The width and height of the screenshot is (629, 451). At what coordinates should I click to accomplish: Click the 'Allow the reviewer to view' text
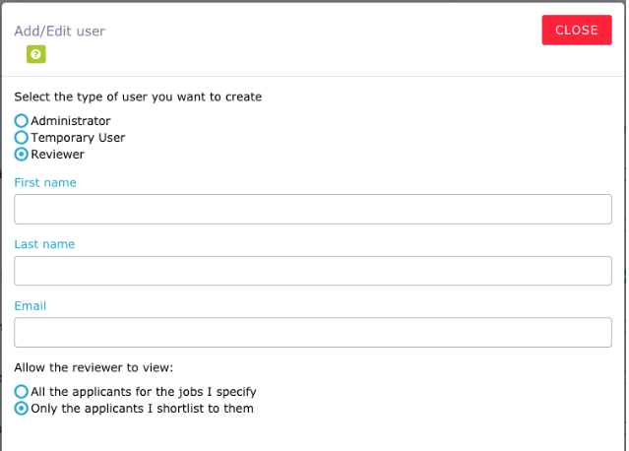[x=94, y=367]
